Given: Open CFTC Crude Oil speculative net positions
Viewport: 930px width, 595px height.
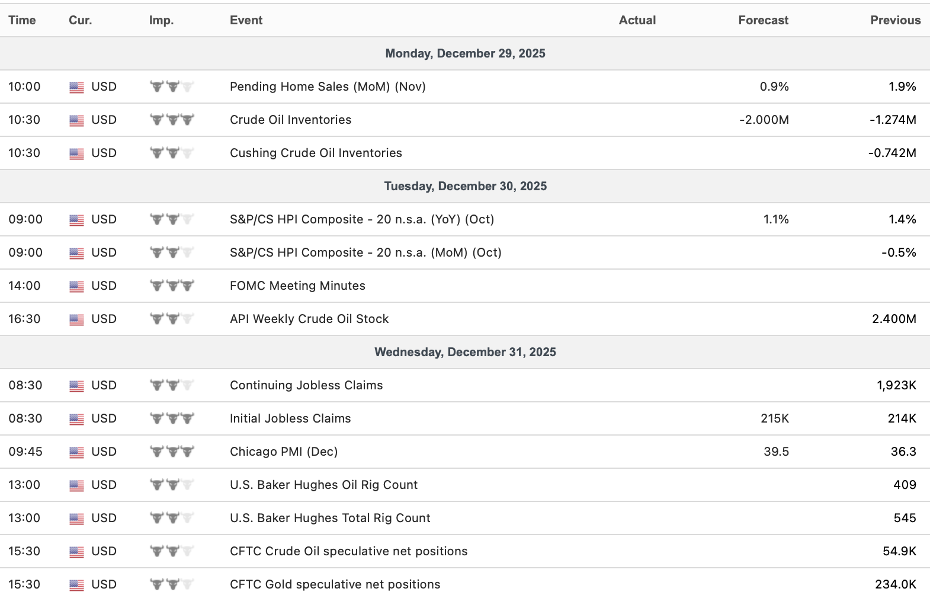Looking at the screenshot, I should [348, 551].
